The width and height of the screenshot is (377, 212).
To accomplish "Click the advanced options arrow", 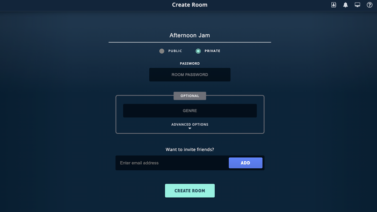I will pyautogui.click(x=190, y=129).
